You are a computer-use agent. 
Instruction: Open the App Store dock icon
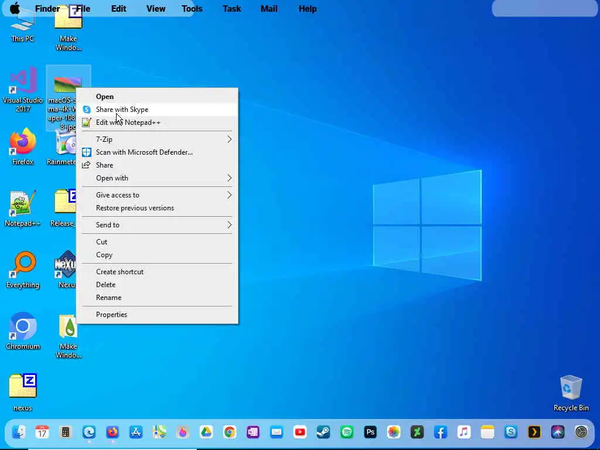[x=136, y=432]
